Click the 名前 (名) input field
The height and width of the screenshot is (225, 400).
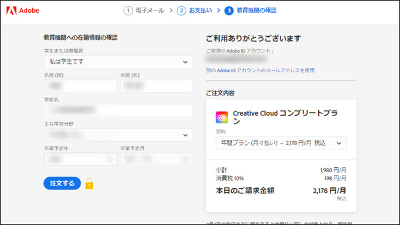[x=157, y=86]
